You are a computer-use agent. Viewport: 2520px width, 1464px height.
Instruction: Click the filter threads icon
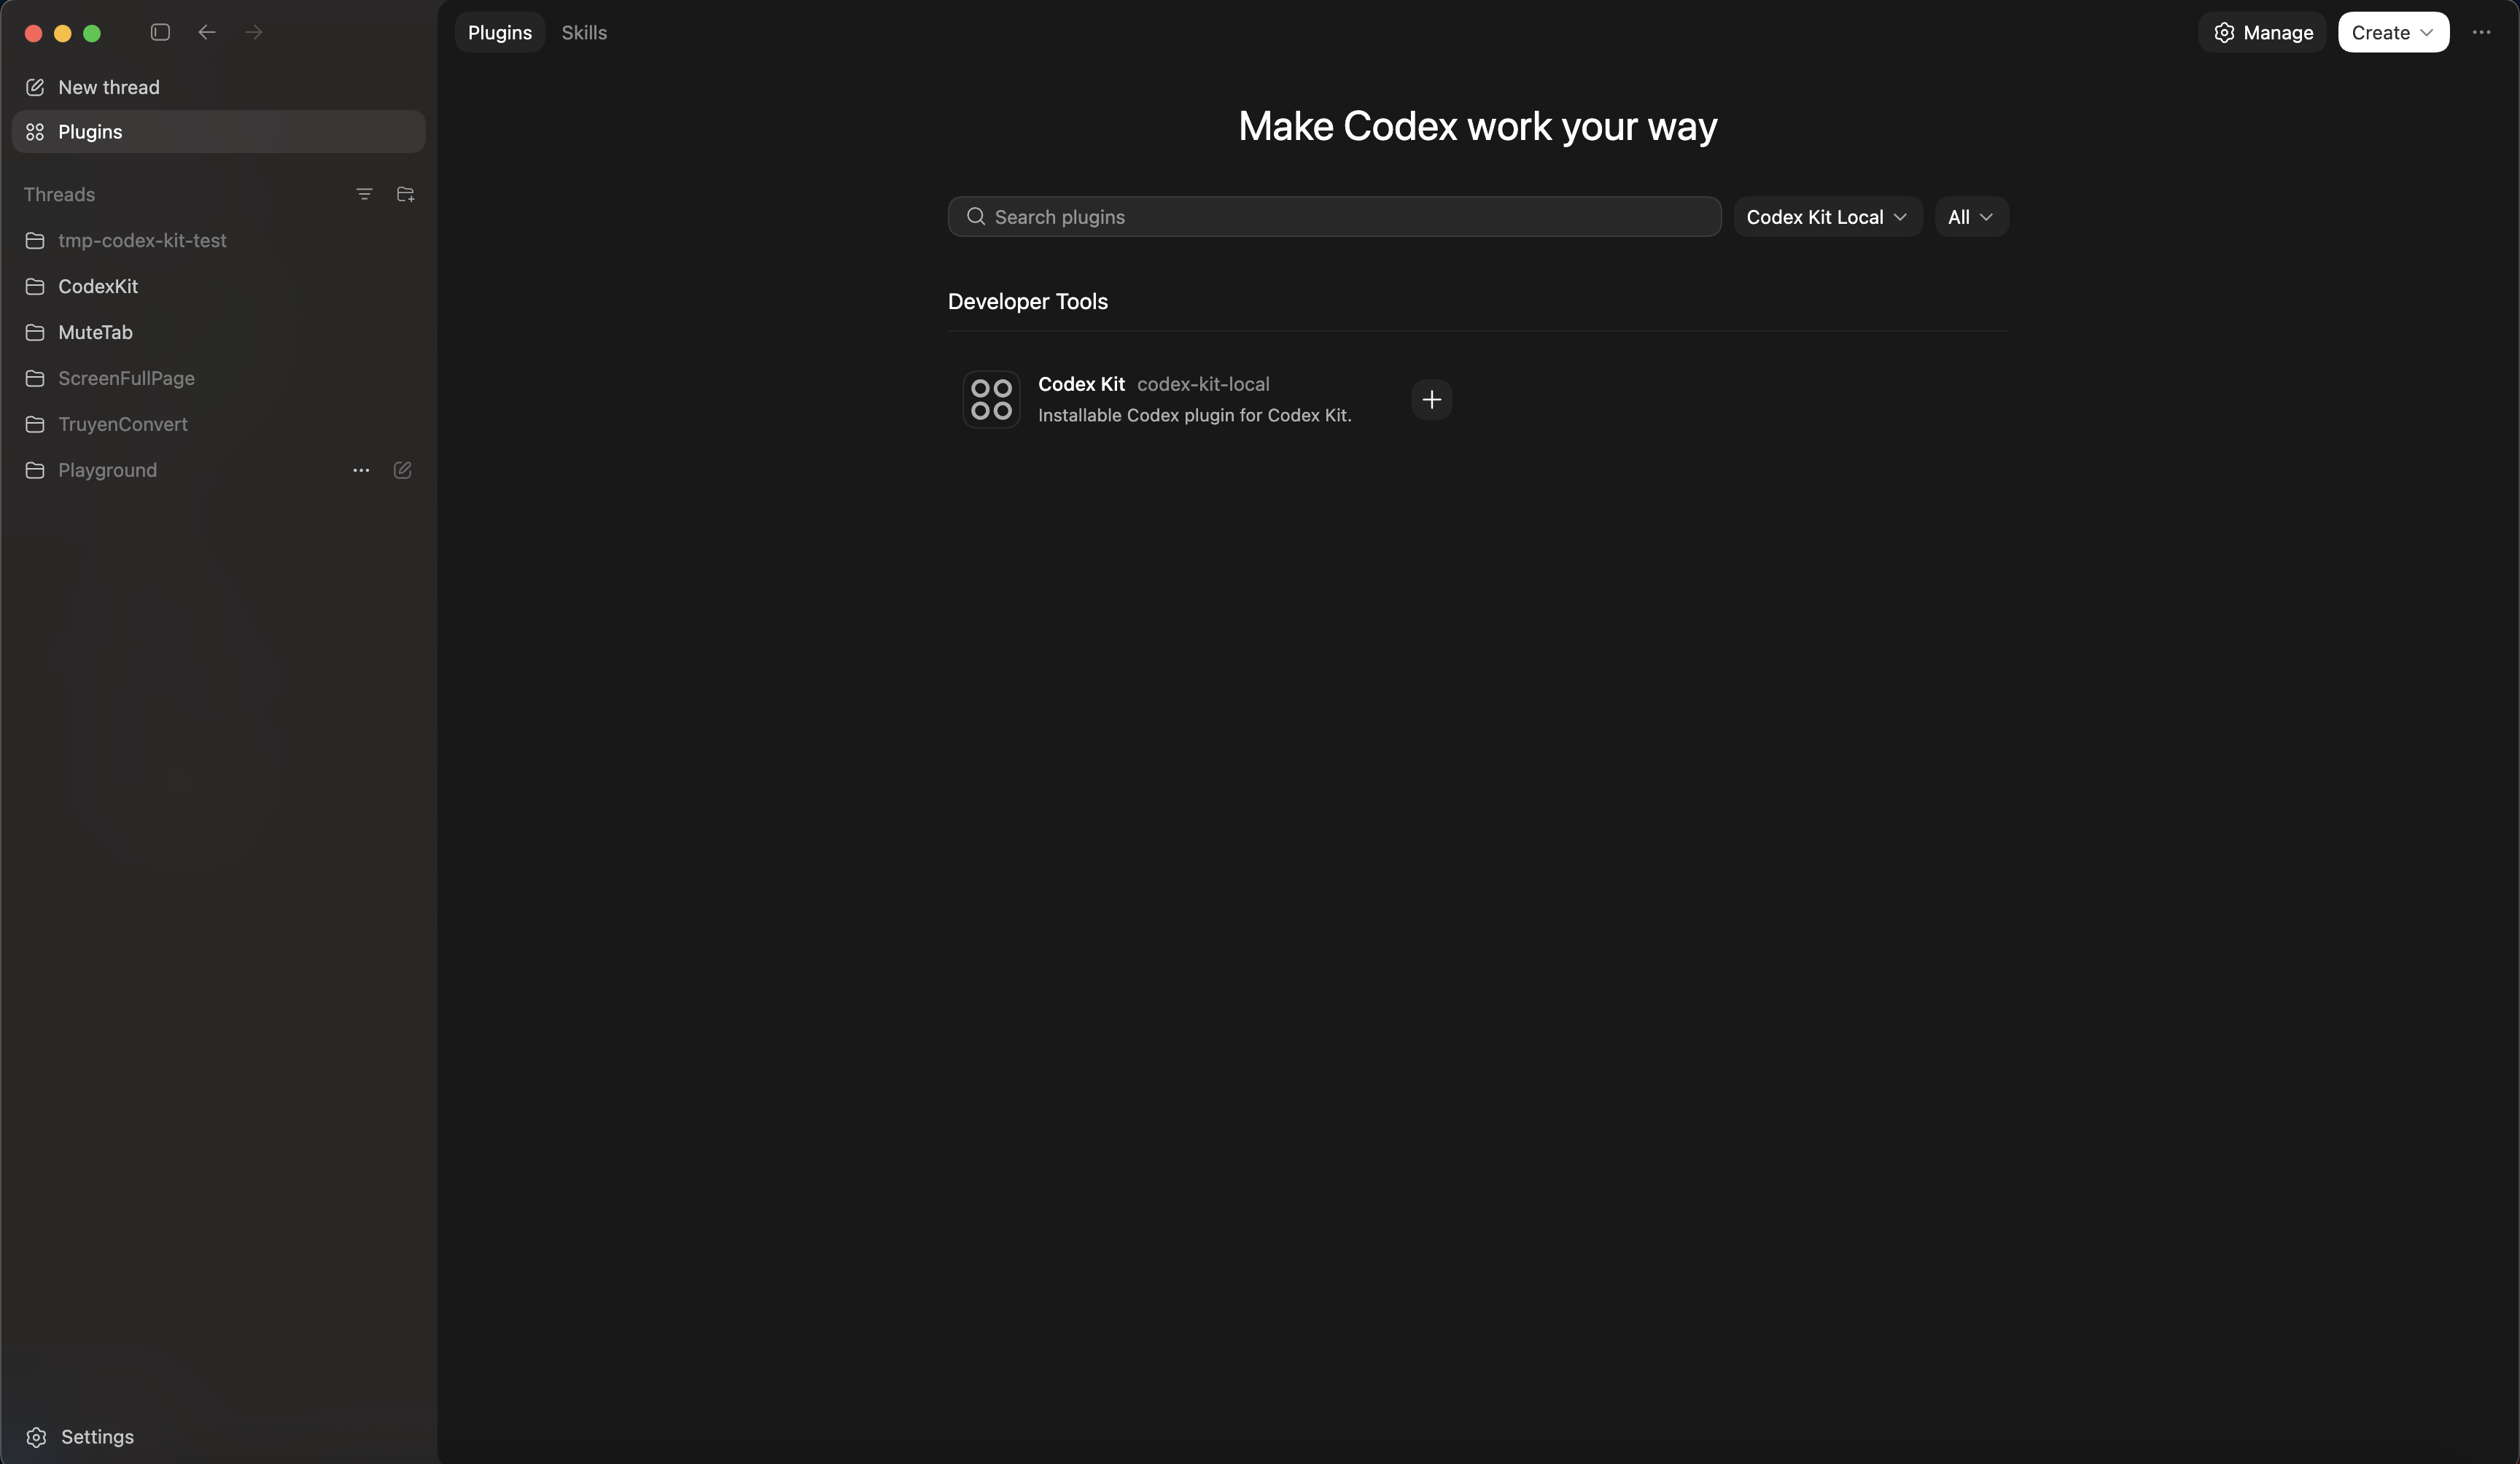coord(364,194)
